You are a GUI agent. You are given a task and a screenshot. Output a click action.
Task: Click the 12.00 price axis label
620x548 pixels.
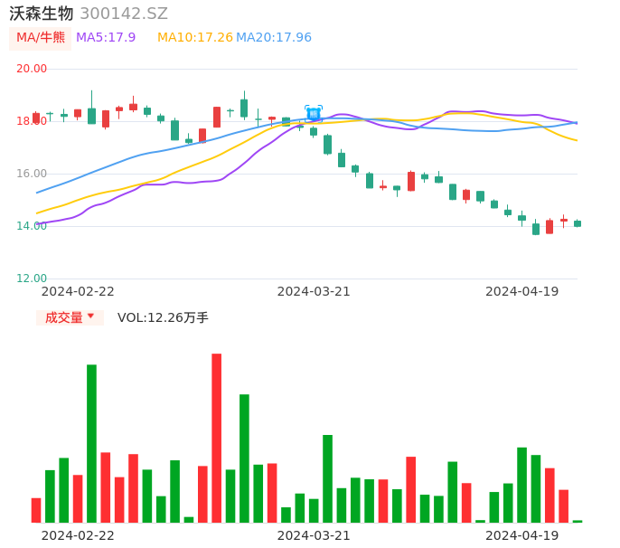click(32, 279)
